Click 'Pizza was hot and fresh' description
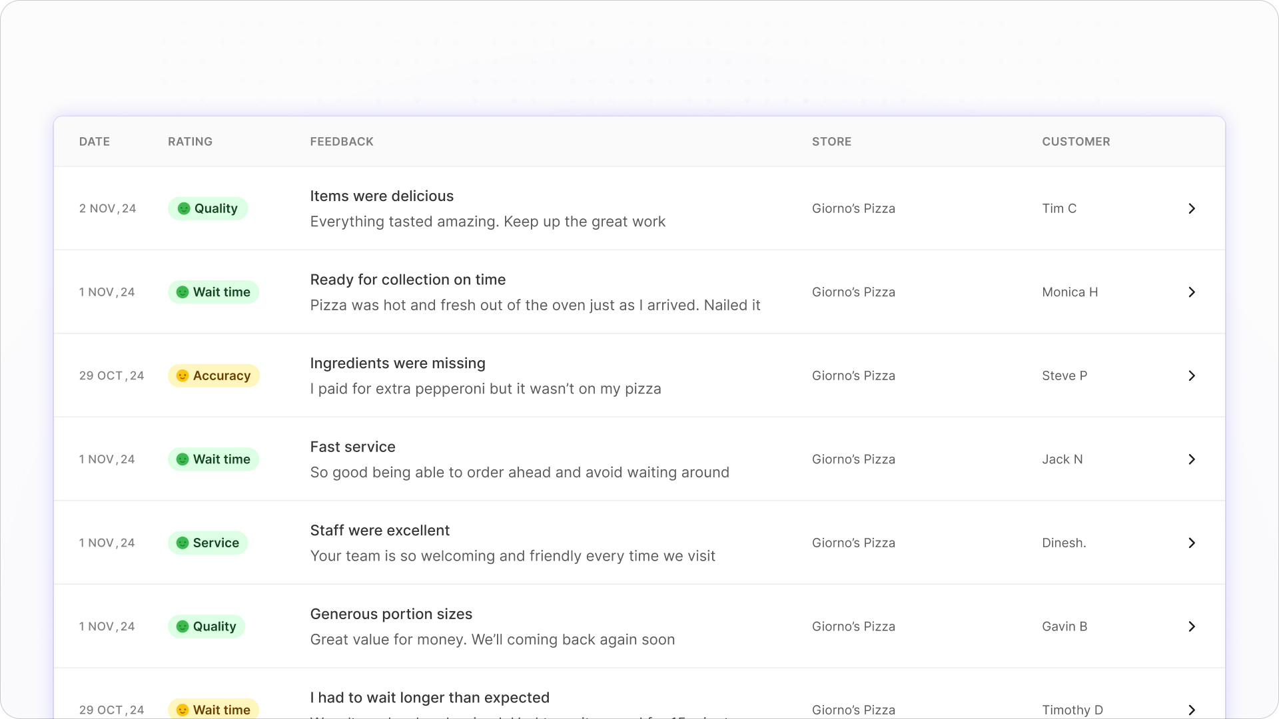This screenshot has height=719, width=1279. (x=535, y=306)
